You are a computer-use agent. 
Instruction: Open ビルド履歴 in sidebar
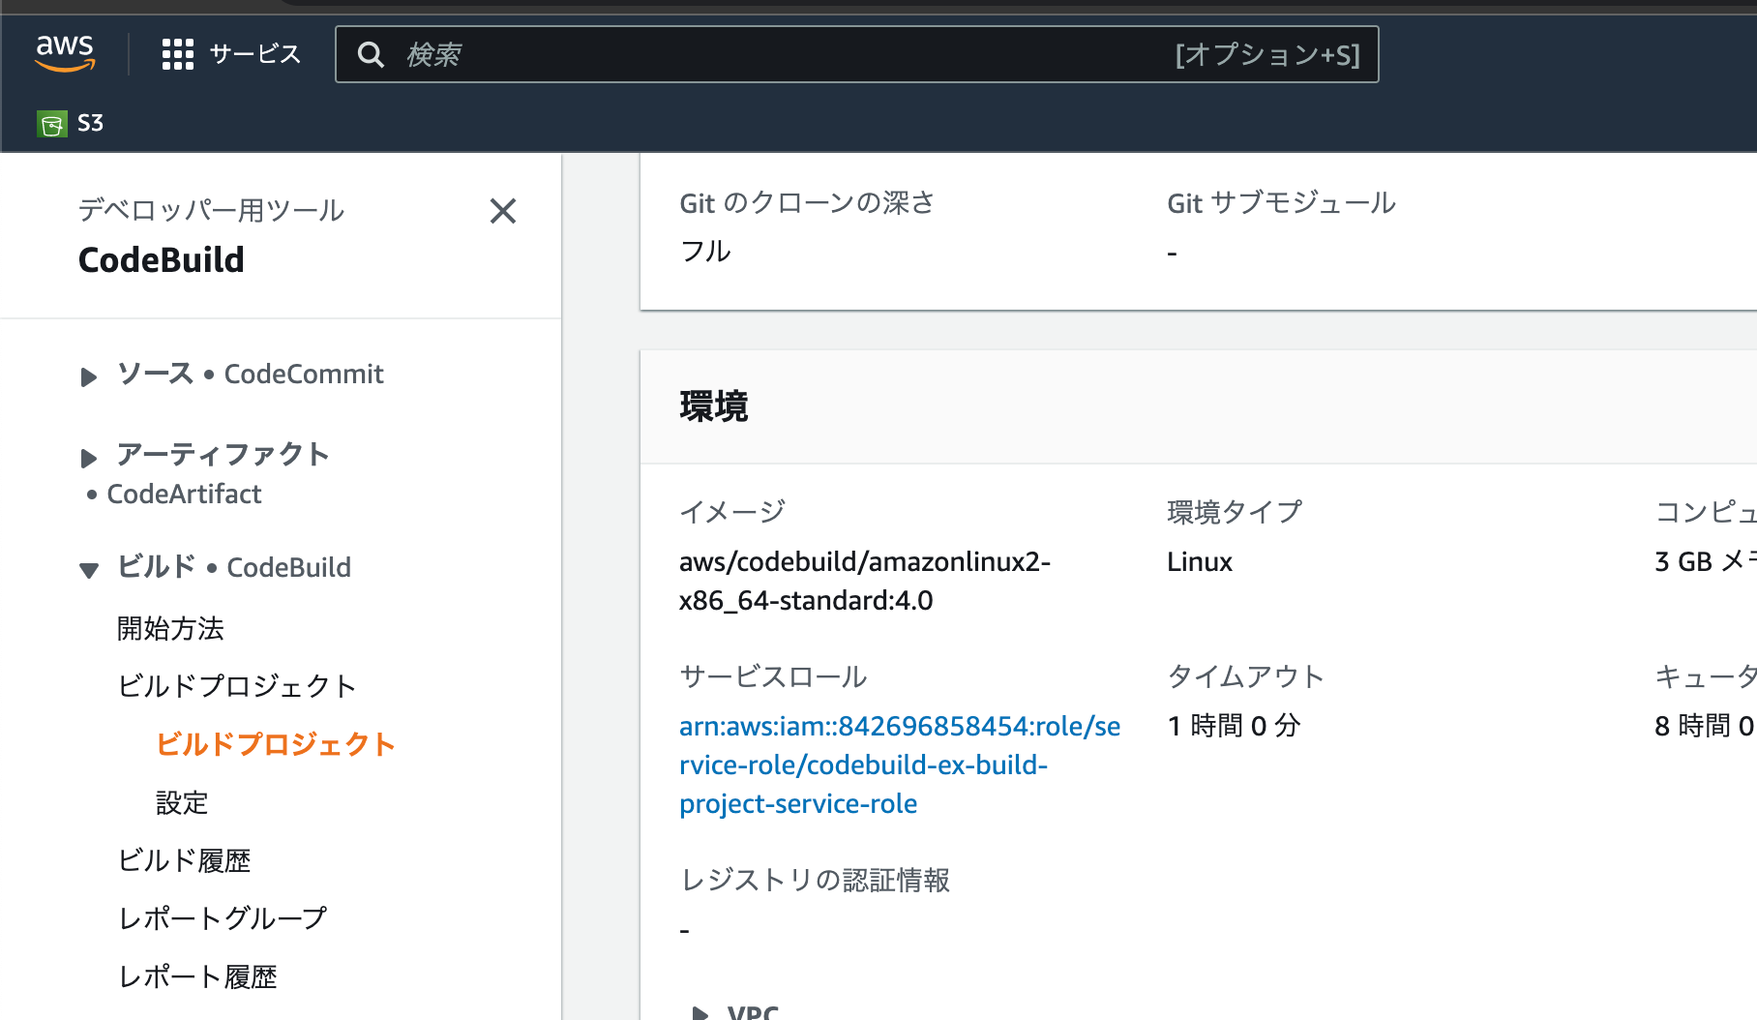[184, 860]
